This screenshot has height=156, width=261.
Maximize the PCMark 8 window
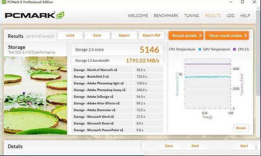[243, 2]
